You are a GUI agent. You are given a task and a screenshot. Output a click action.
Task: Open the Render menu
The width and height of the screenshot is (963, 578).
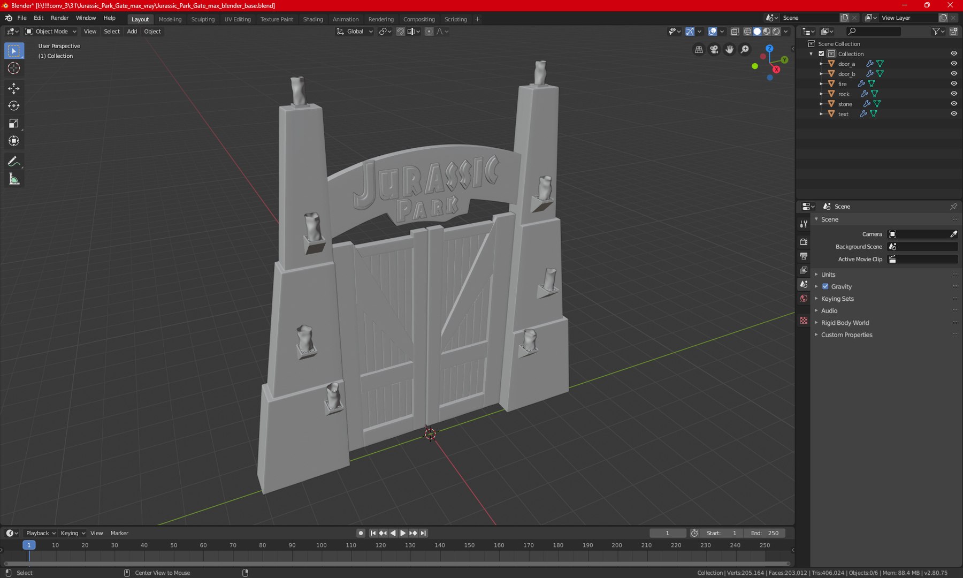point(59,18)
